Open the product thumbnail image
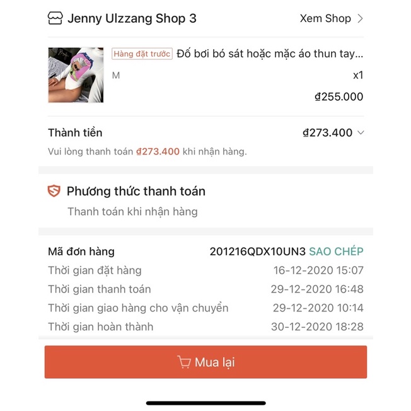The image size is (411, 411). click(76, 75)
